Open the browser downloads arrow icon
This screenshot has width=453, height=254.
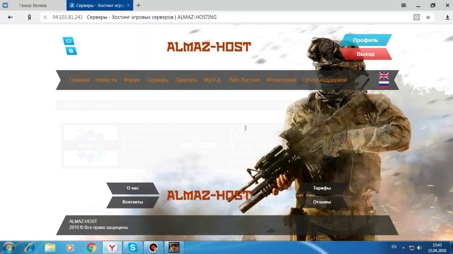[447, 17]
